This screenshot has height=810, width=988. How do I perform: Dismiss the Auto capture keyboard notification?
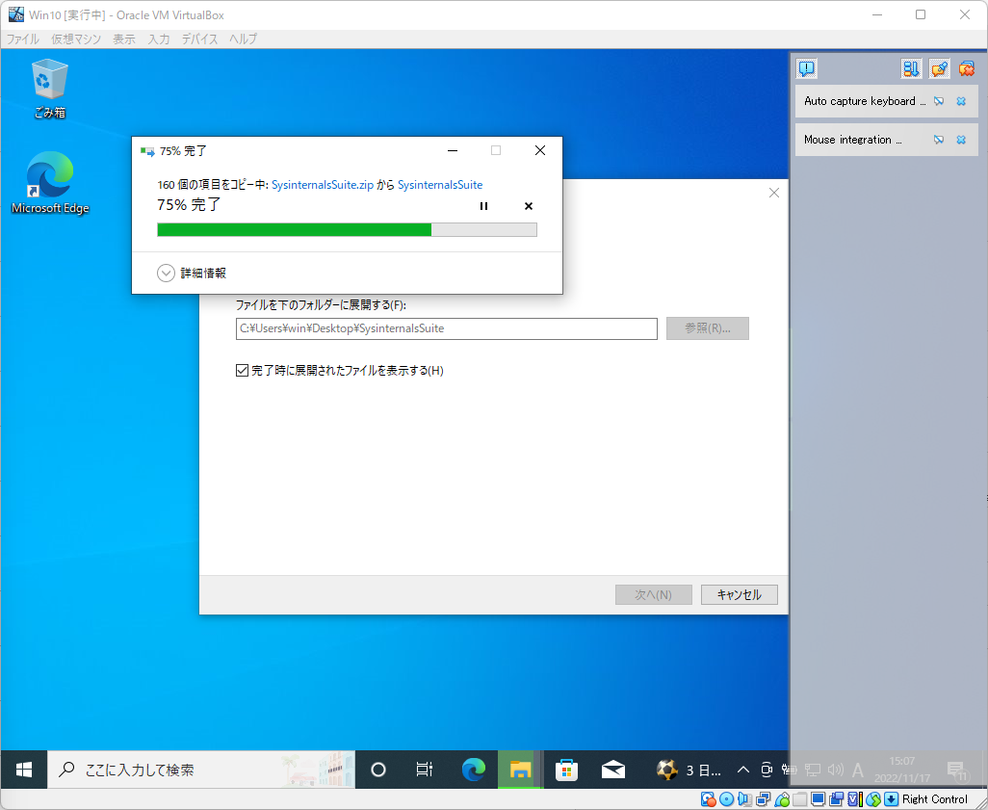click(962, 101)
